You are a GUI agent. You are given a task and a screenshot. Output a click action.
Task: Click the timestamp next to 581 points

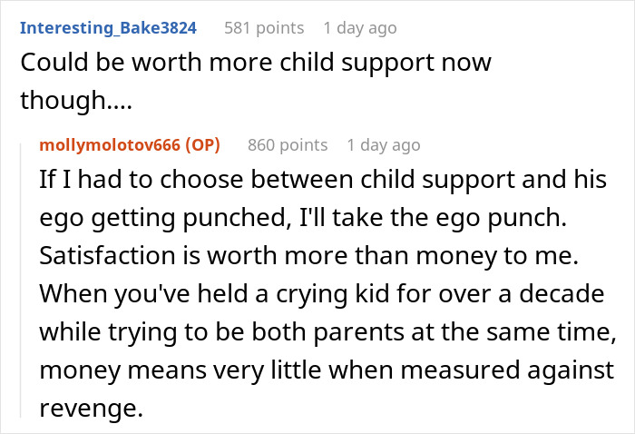359,28
